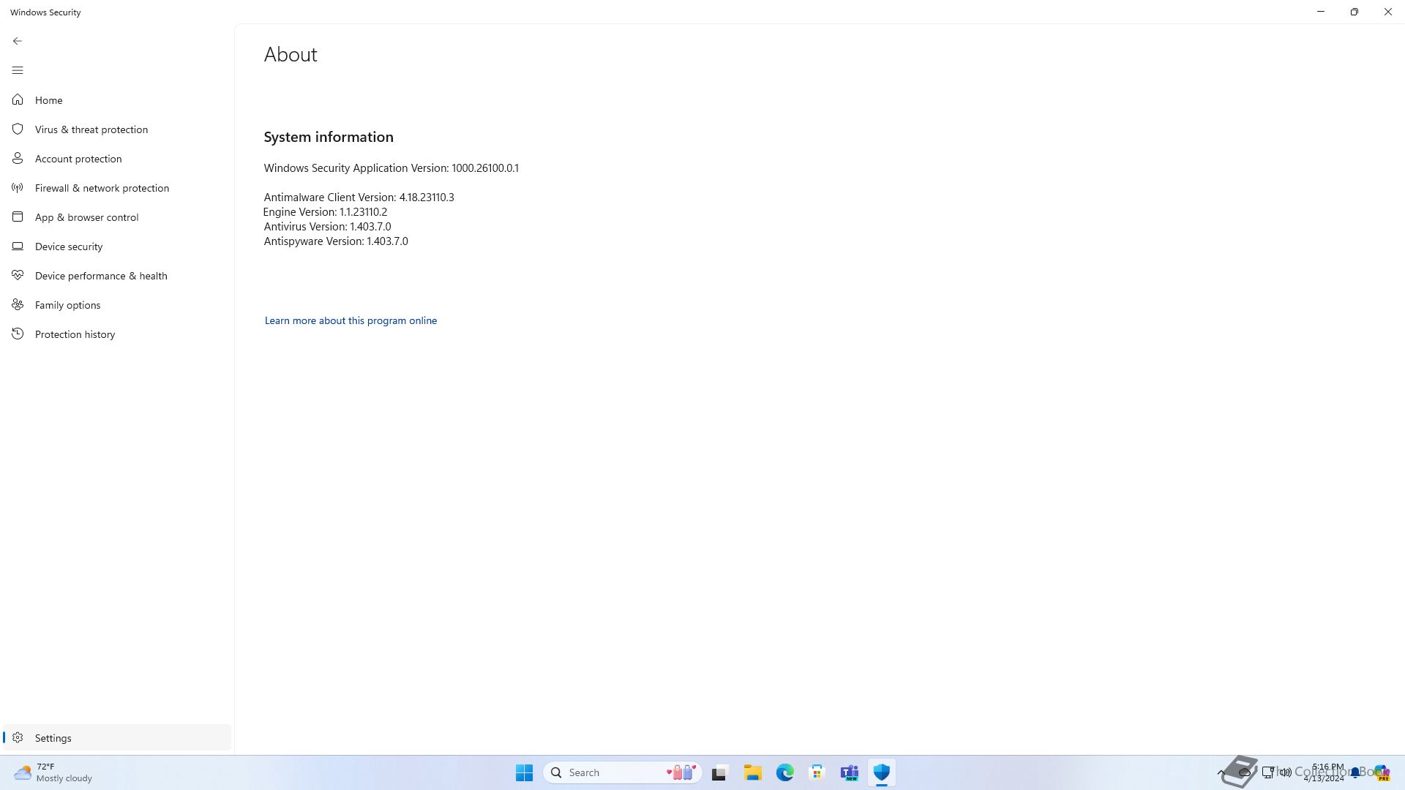Click Learn more about this program online

351,320
